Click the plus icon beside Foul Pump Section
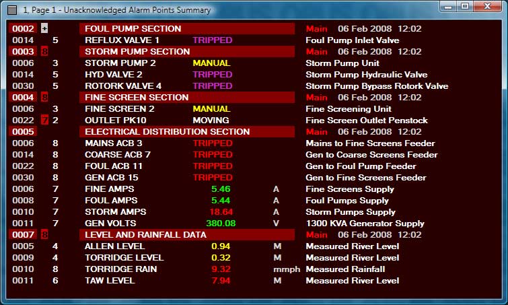Screen dimensions: 508x305 coord(44,29)
